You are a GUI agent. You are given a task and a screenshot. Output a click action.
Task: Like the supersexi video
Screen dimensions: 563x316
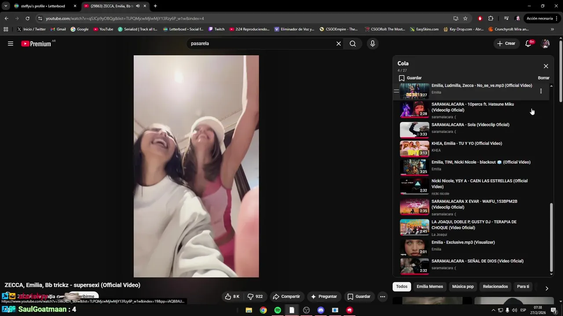click(232, 297)
